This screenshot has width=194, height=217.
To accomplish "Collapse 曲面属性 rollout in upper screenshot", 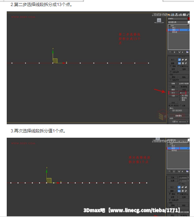I will (178, 115).
